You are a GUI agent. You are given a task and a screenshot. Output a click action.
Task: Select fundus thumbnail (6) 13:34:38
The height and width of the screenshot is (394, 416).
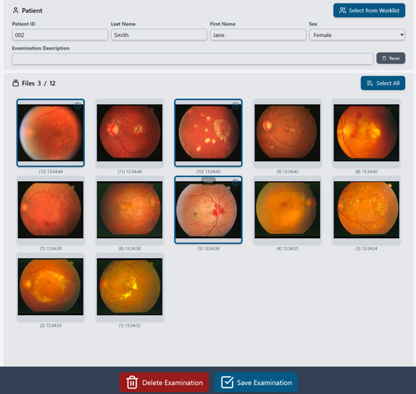click(130, 210)
